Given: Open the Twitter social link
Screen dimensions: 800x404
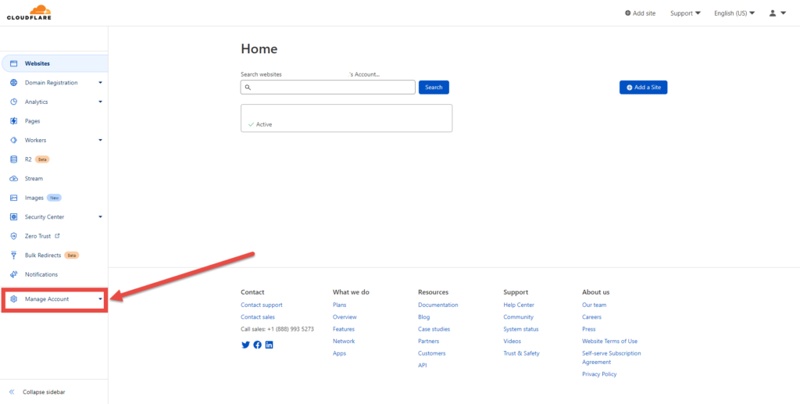Looking at the screenshot, I should 245,345.
